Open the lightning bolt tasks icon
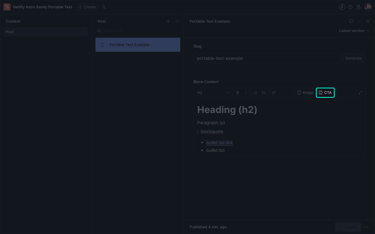 pos(342,7)
